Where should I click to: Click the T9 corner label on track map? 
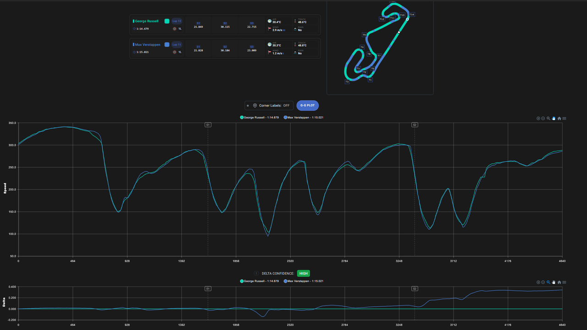pyautogui.click(x=364, y=35)
